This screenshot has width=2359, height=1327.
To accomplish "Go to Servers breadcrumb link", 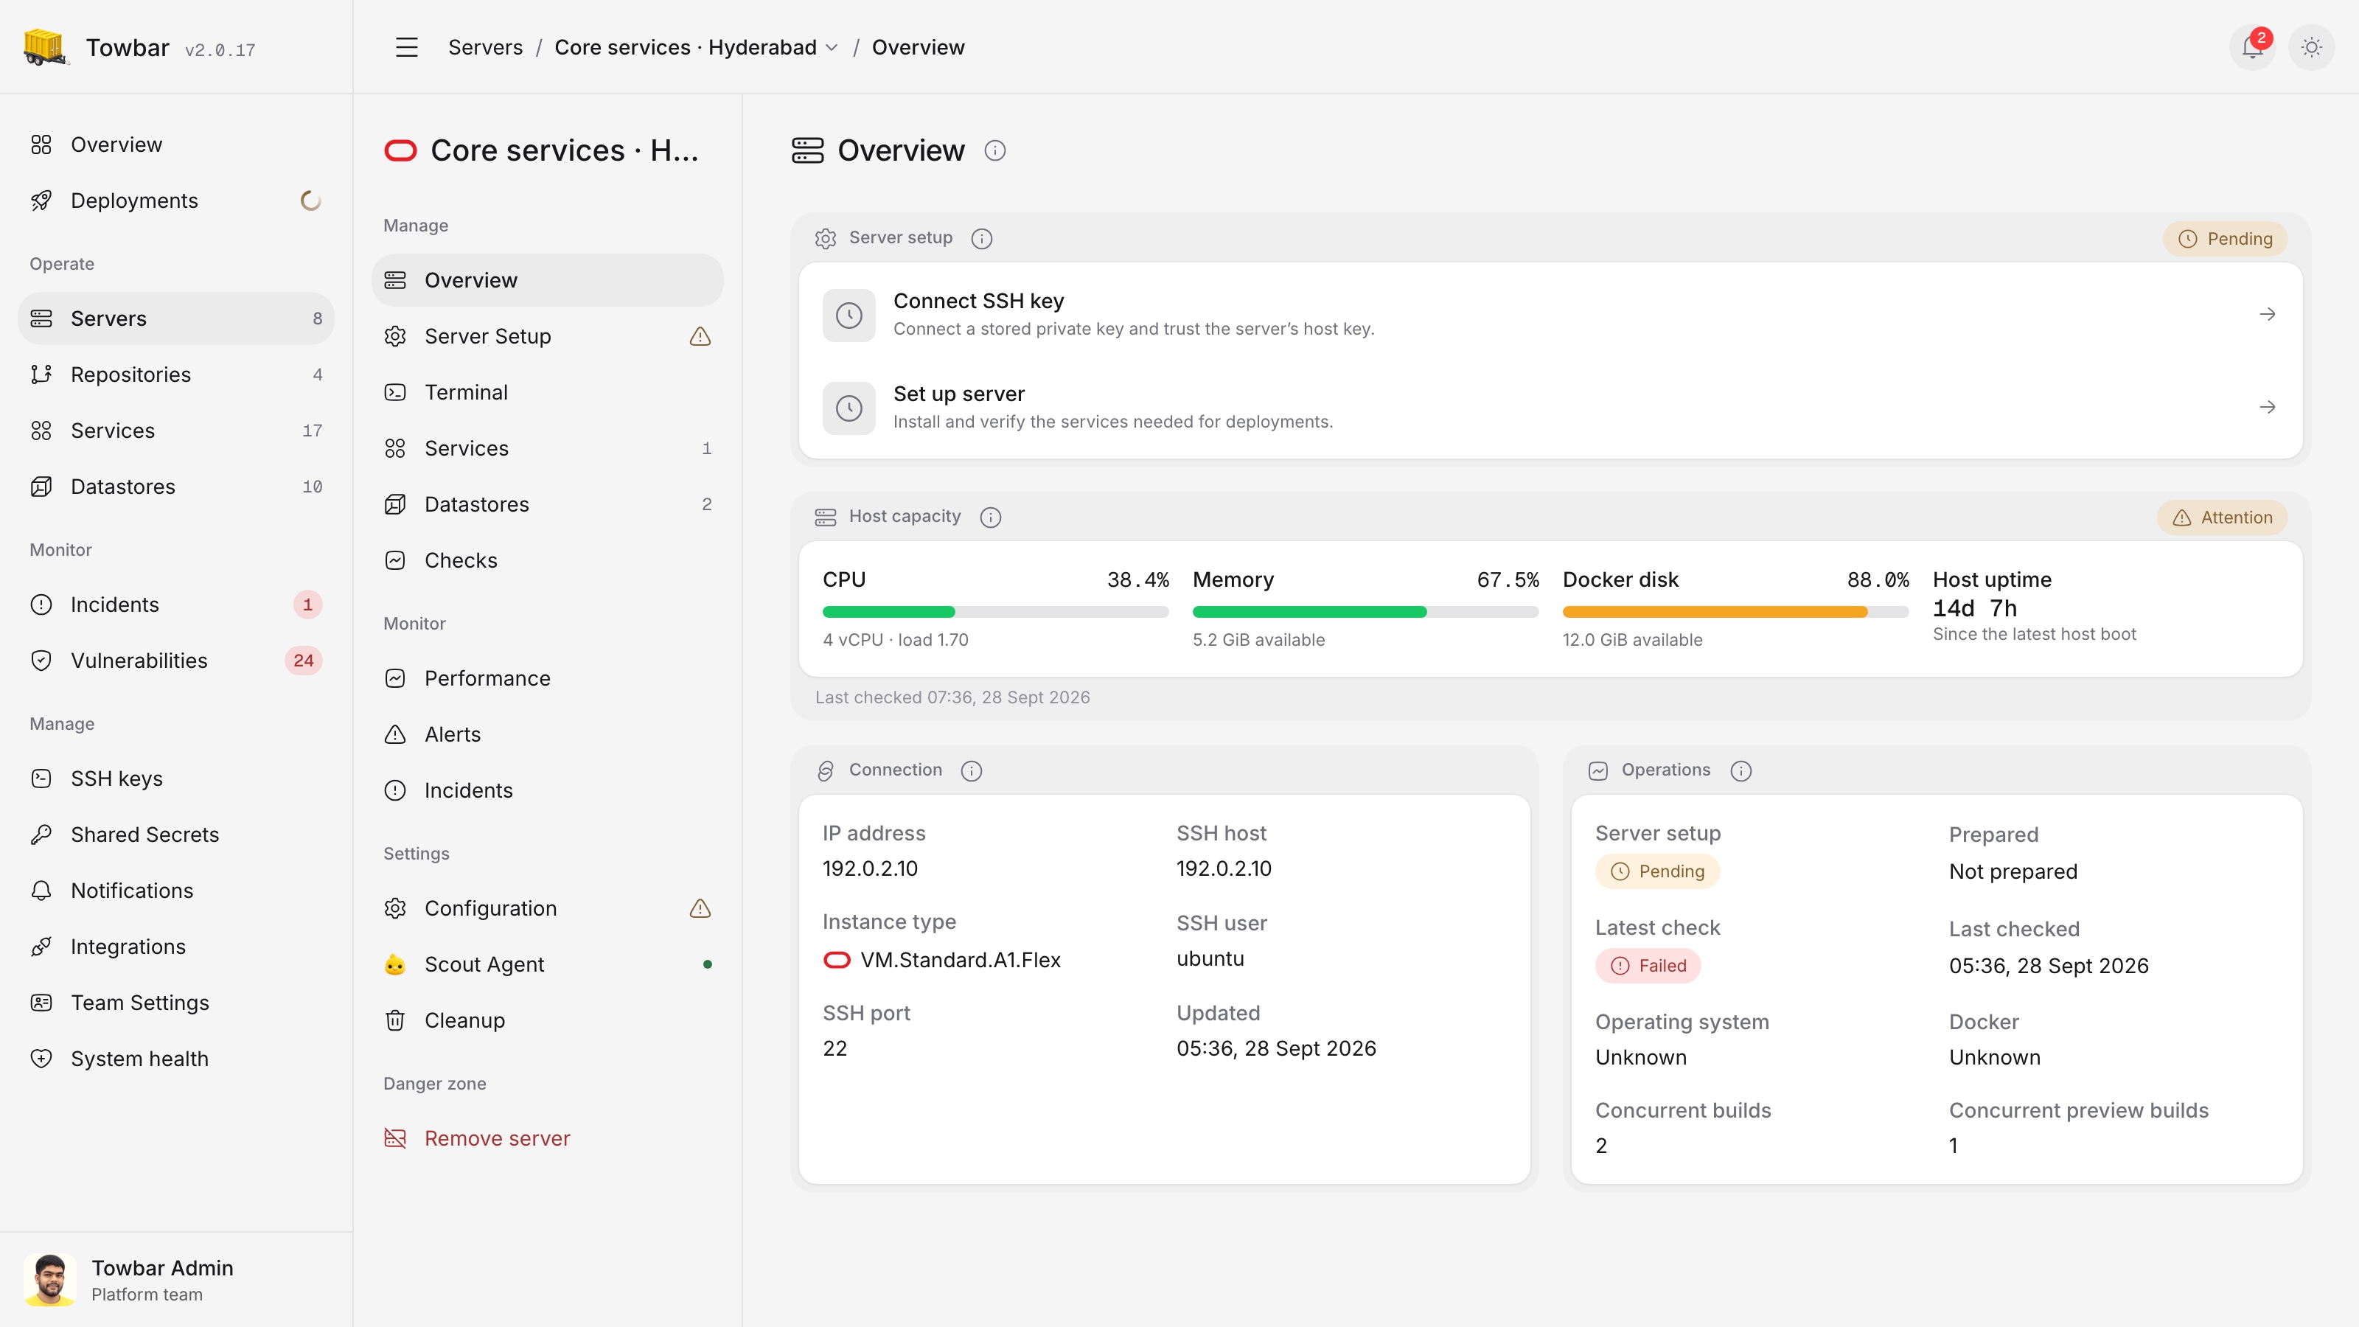I will coord(485,46).
